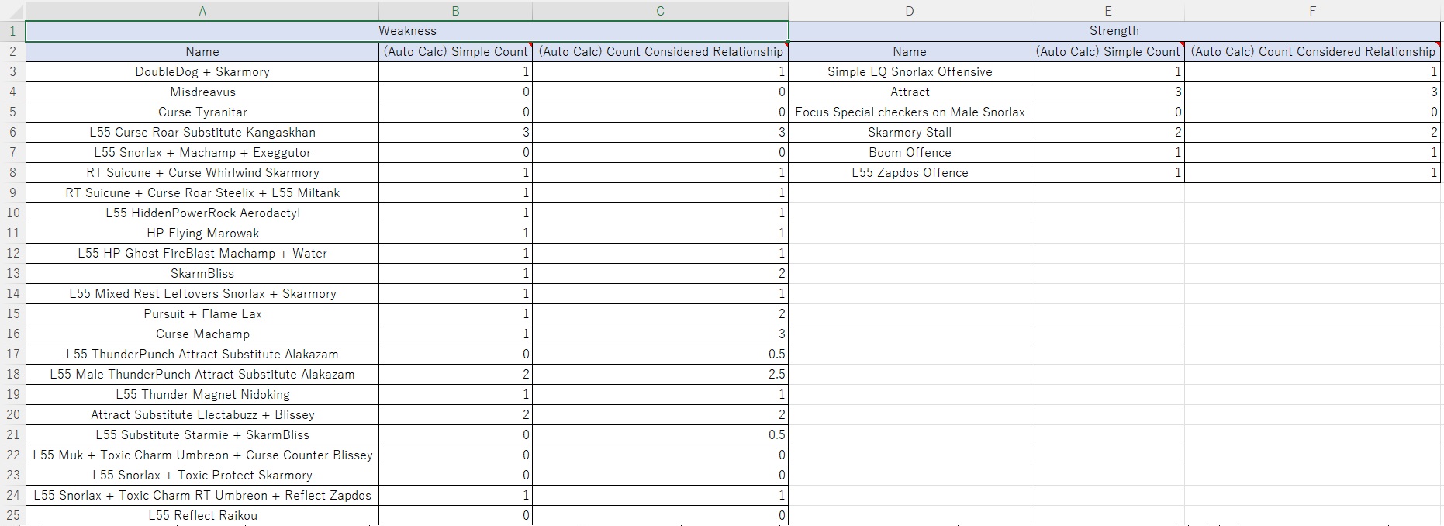The height and width of the screenshot is (526, 1444).
Task: Click the Attract cell in Strength table
Action: point(910,92)
